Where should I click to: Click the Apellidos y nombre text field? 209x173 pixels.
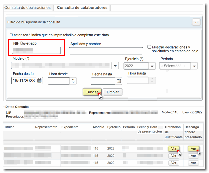click(x=106, y=51)
